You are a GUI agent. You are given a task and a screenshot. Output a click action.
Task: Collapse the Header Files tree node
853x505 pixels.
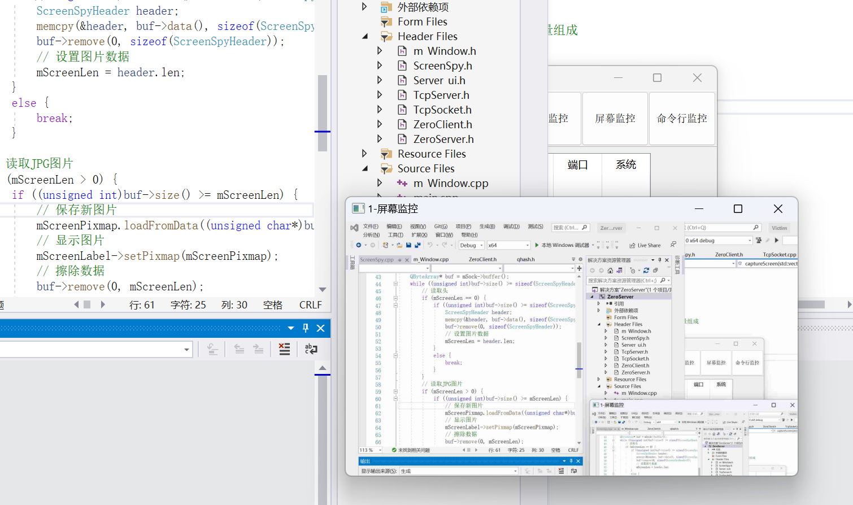[364, 36]
